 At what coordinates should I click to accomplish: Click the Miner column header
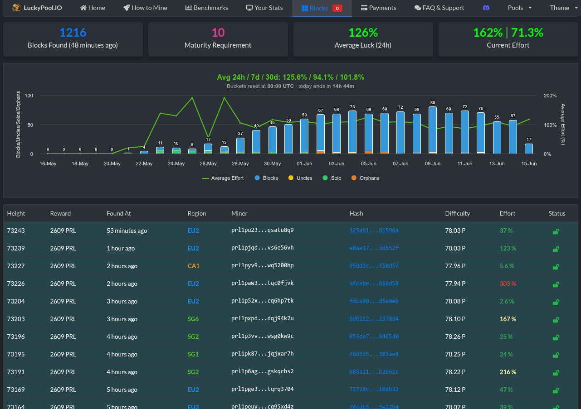pyautogui.click(x=239, y=213)
